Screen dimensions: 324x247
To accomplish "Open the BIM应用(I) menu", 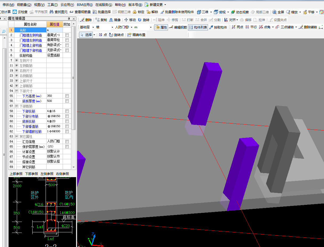I will (x=85, y=5).
